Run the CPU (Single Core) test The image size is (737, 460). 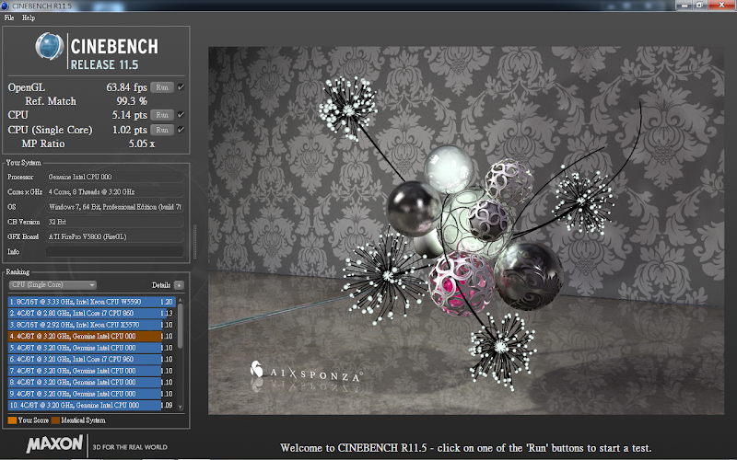click(162, 130)
